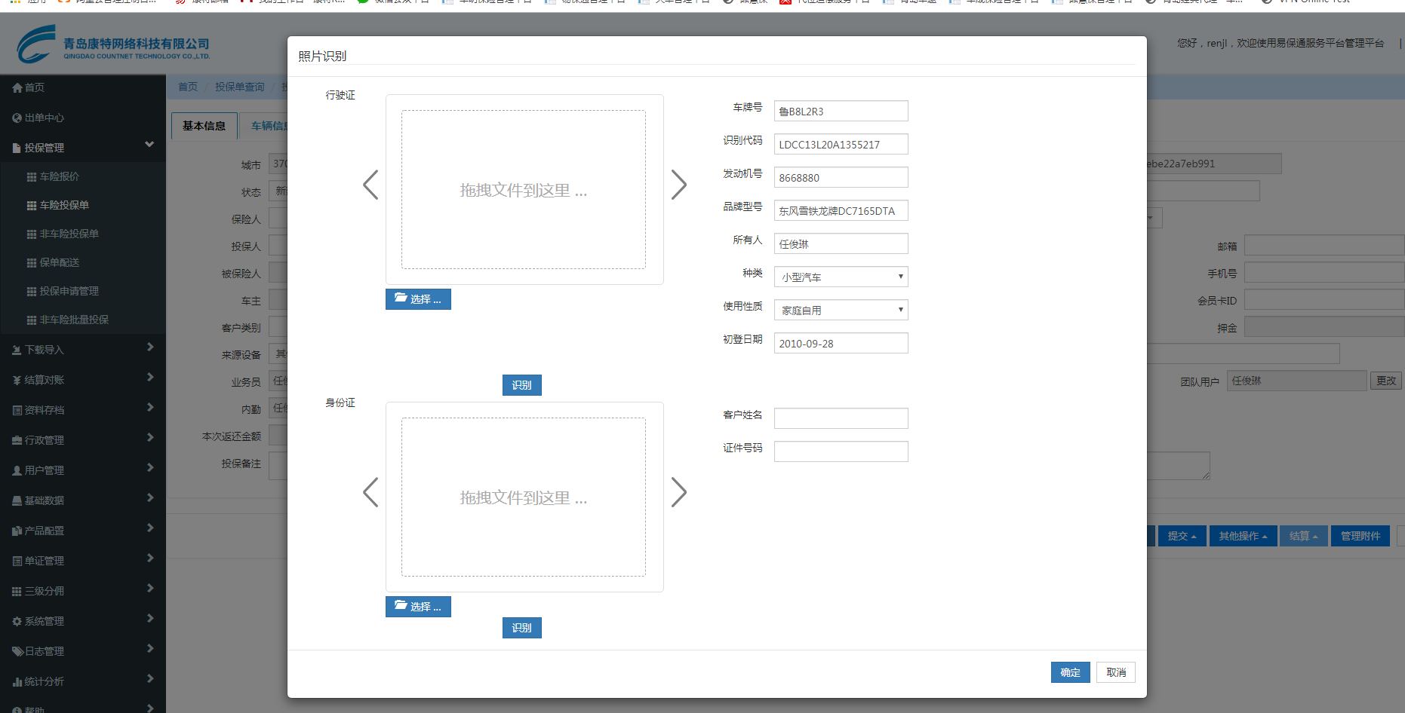
Task: Collapse the 投保管理 sidebar section
Action: tap(149, 145)
